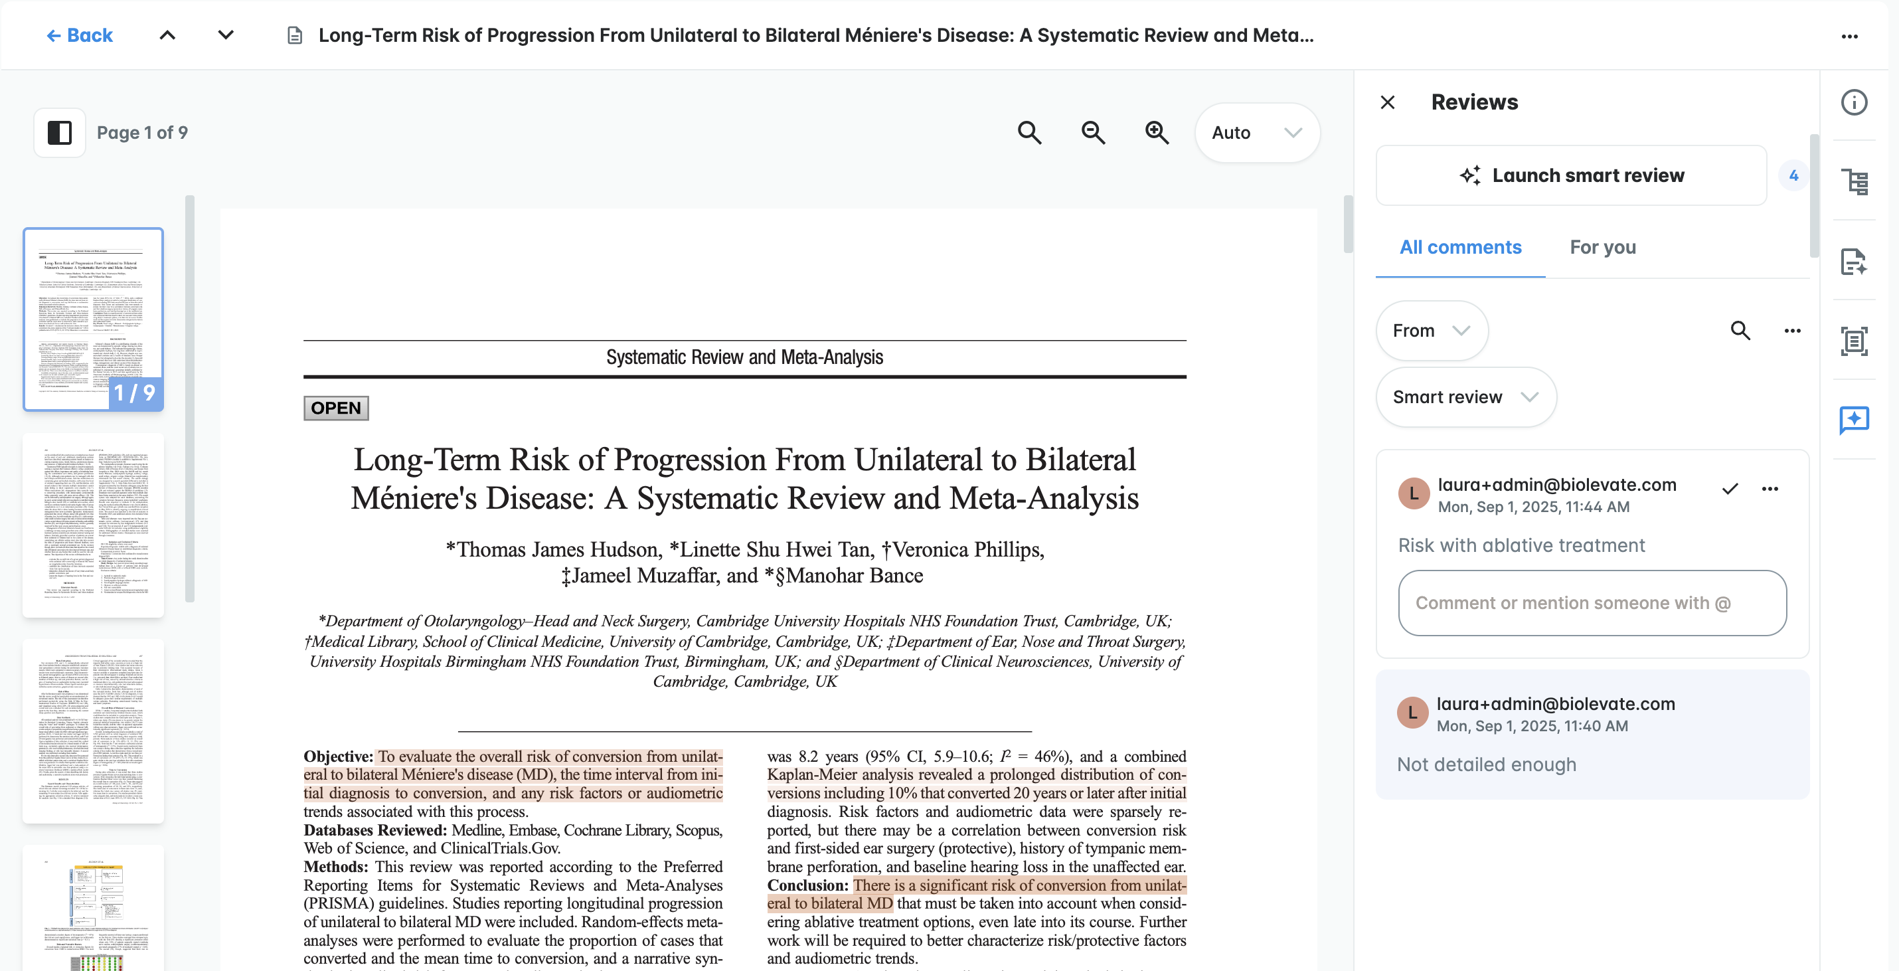Select page 1 thumbnail

click(x=94, y=319)
